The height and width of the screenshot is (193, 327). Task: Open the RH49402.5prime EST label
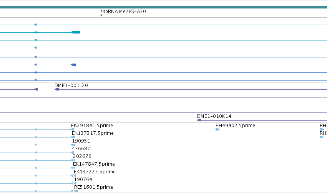point(235,126)
